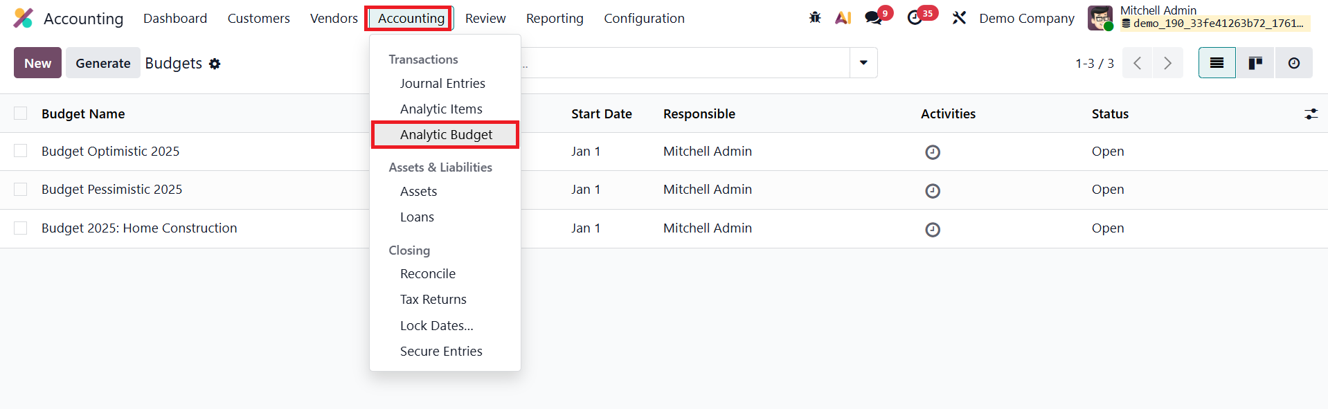1328x409 pixels.
Task: Open the optional columns adjust icon
Action: coord(1311,114)
